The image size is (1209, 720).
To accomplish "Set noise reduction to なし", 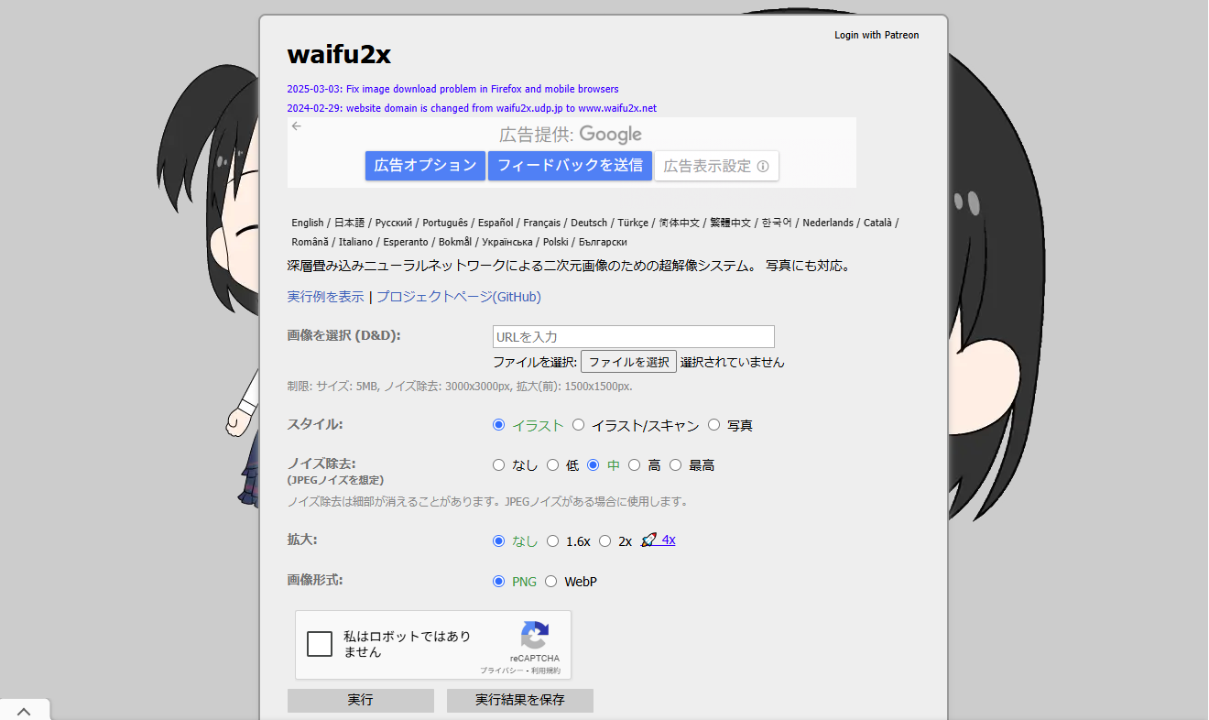I will pyautogui.click(x=498, y=465).
